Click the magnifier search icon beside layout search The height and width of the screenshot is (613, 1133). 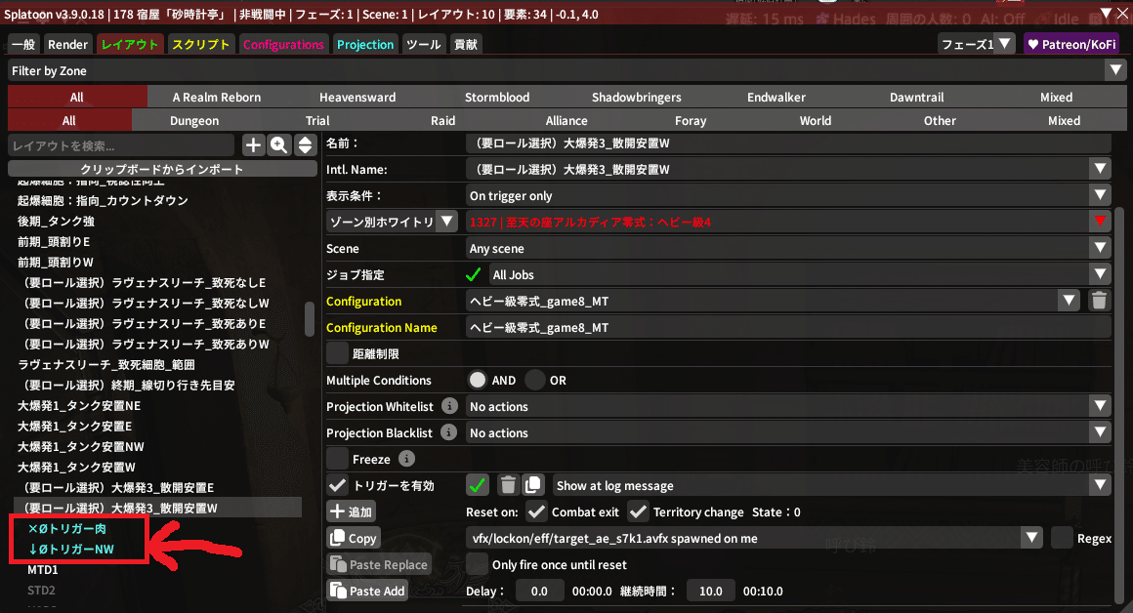pyautogui.click(x=279, y=145)
